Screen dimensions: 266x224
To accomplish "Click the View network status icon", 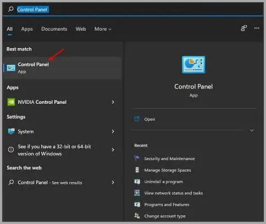I will [x=137, y=193].
